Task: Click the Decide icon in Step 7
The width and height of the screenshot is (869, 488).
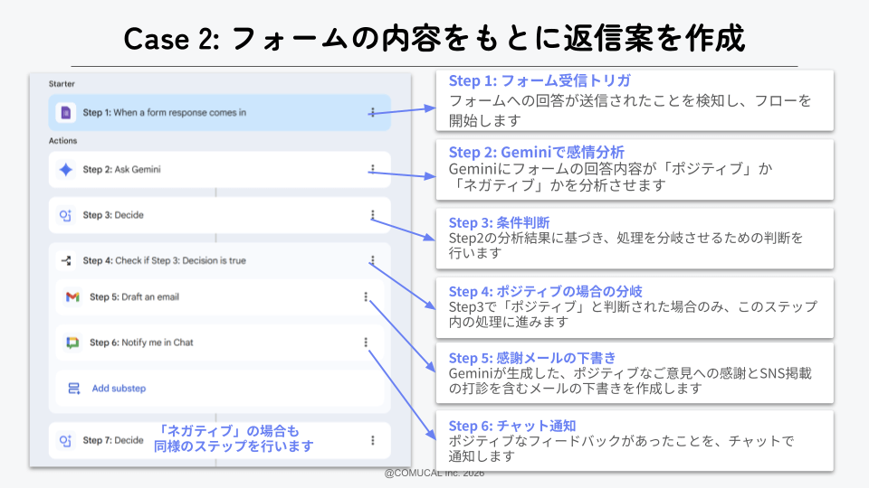Action: (x=65, y=440)
